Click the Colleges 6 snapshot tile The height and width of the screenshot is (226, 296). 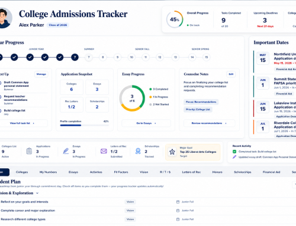click(x=72, y=87)
